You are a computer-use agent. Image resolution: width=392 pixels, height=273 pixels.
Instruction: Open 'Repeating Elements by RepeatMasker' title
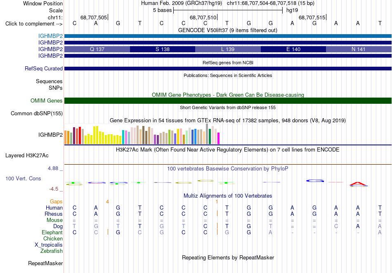tap(228, 257)
